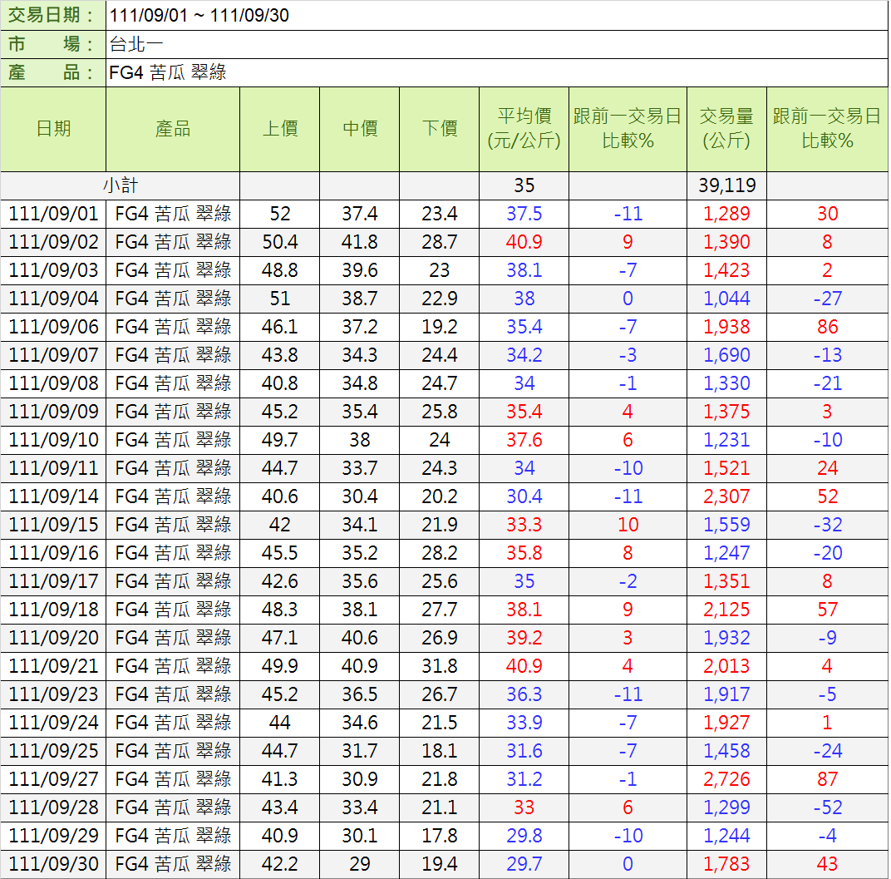Select the product name field FG4 苦瓜 翠綠
This screenshot has width=891, height=879.
pos(168,72)
